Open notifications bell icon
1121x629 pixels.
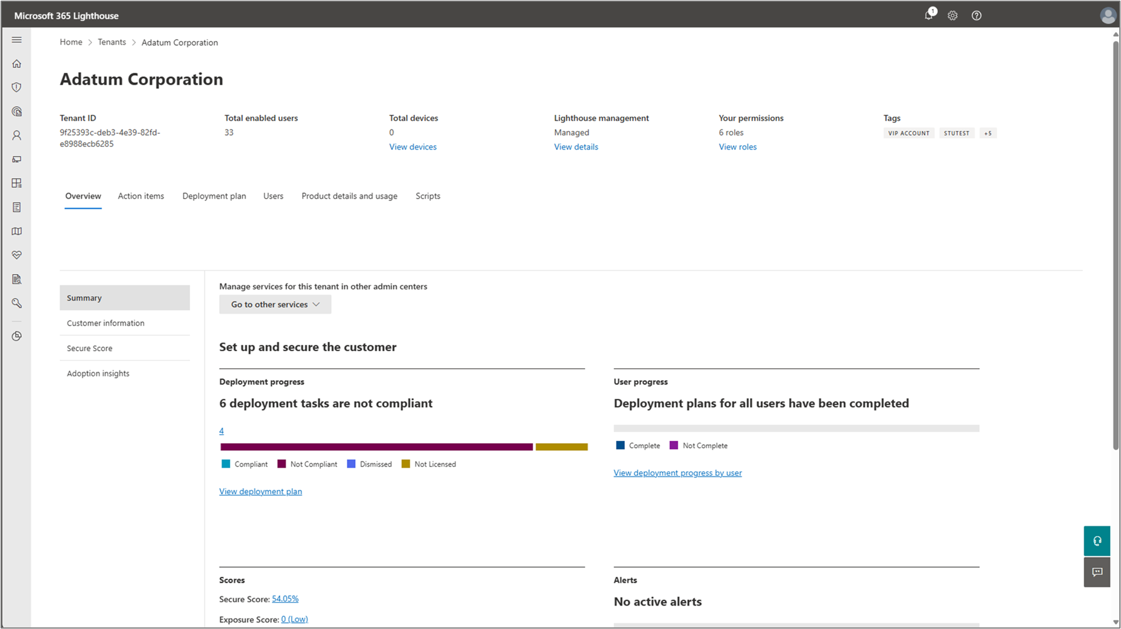click(x=929, y=16)
